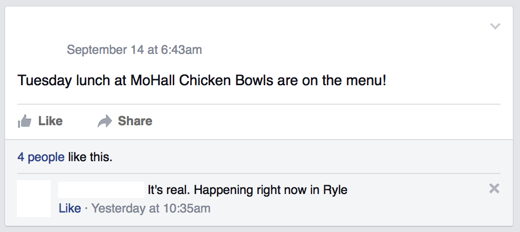Remove the comment with the X icon

pyautogui.click(x=494, y=189)
